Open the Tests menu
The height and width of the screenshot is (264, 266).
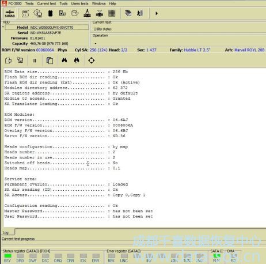(29, 3)
